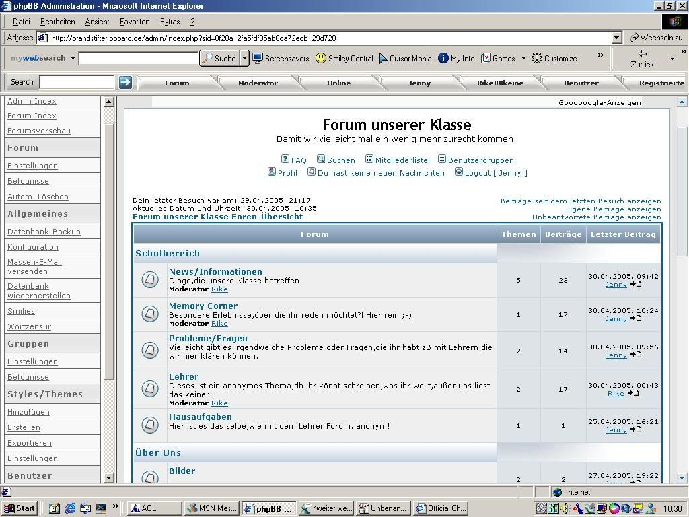Open the mywebsearch logo dropdown

(x=73, y=58)
